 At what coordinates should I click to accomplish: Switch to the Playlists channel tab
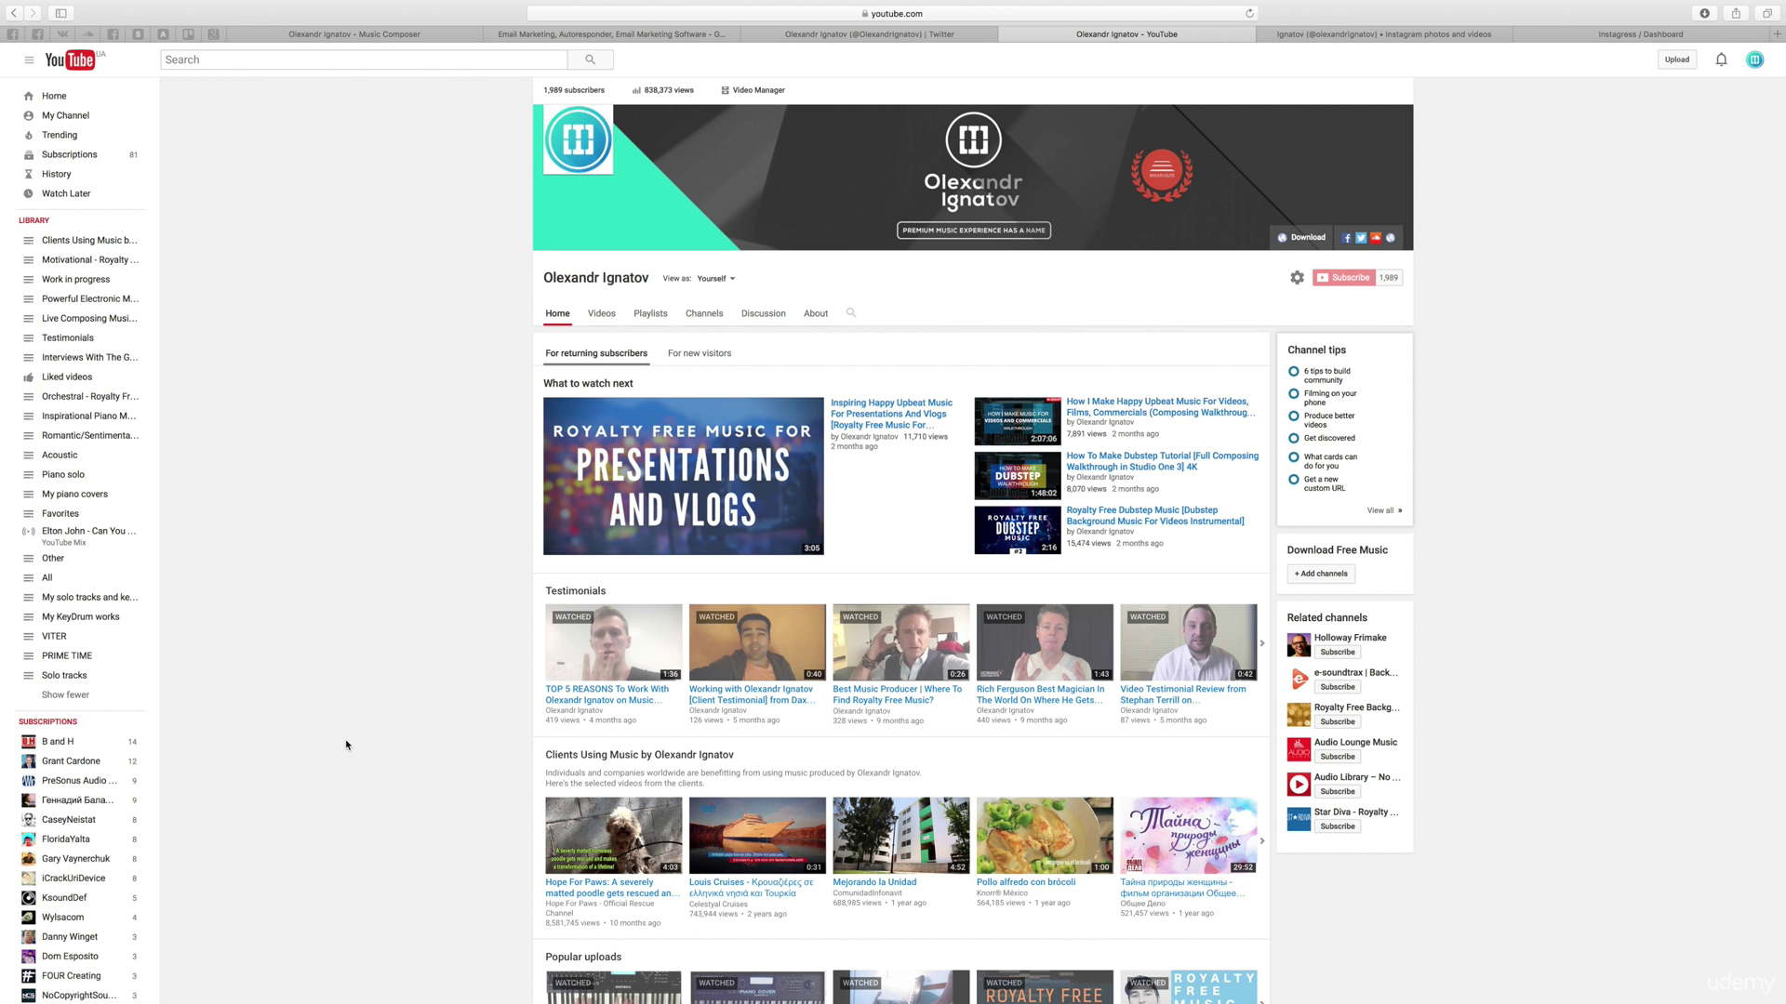point(650,313)
